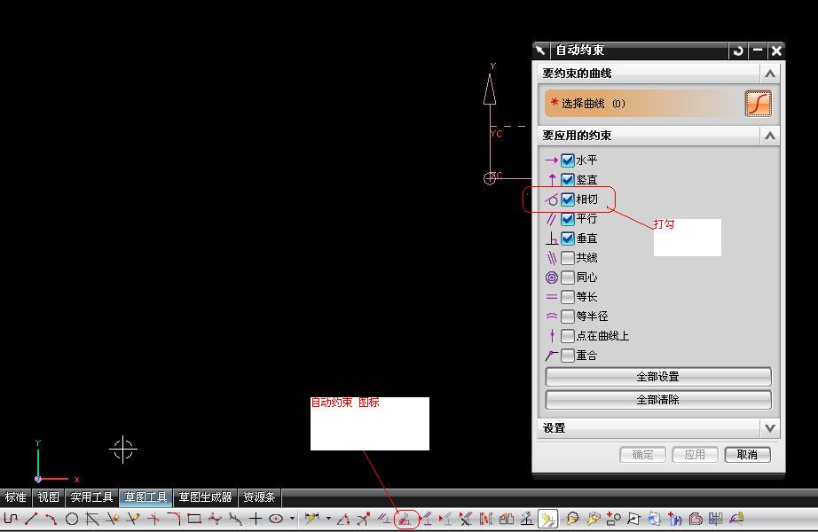Image resolution: width=818 pixels, height=532 pixels.
Task: Uncheck the 竖直 constraint checkbox
Action: tap(568, 179)
